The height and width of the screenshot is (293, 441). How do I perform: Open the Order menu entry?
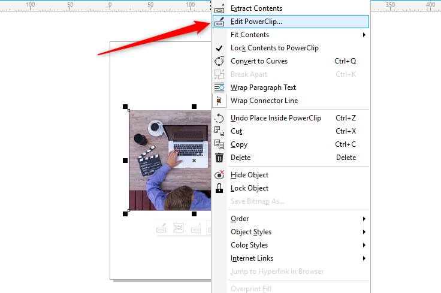tap(291, 219)
